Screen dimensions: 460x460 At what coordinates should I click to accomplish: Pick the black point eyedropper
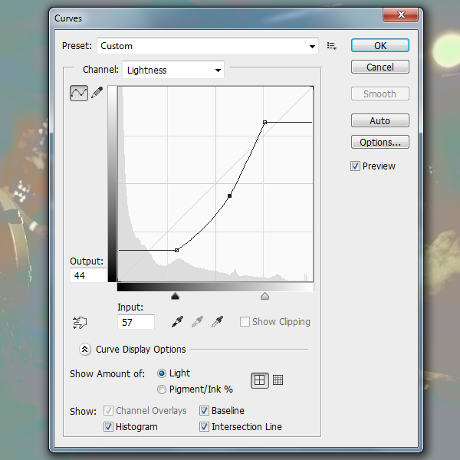click(178, 321)
